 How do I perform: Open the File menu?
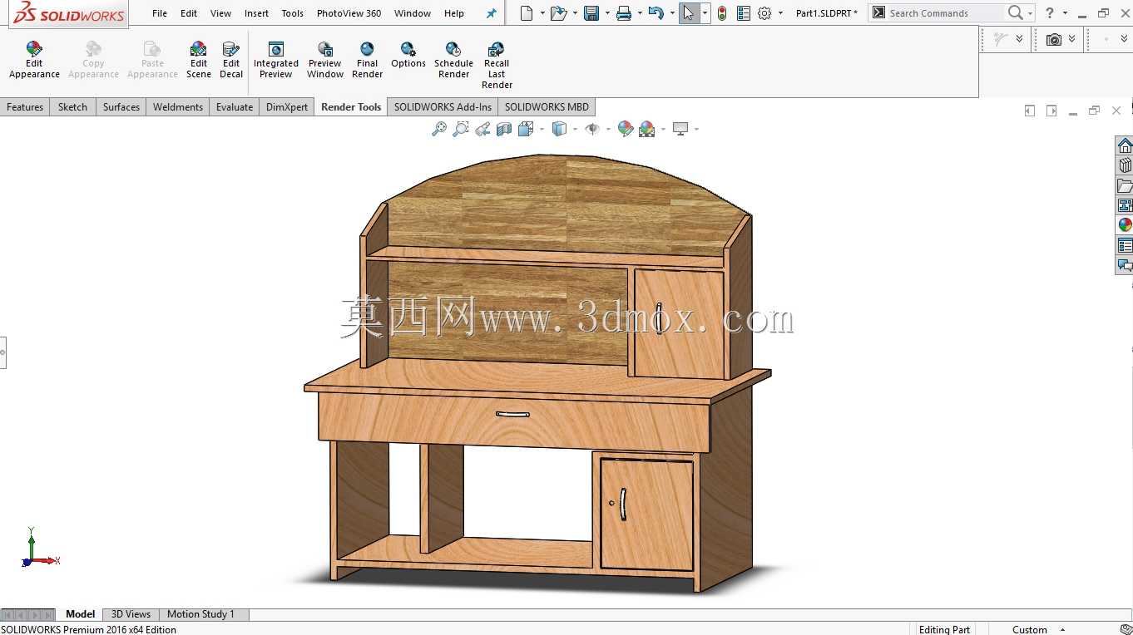pos(160,13)
